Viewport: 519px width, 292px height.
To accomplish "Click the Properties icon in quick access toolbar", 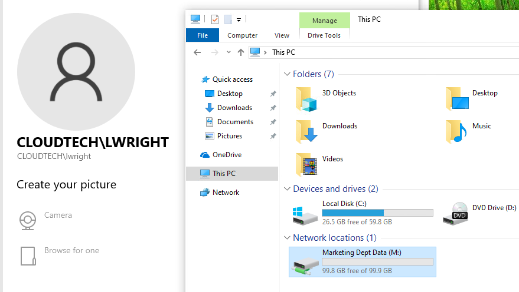I will [214, 19].
